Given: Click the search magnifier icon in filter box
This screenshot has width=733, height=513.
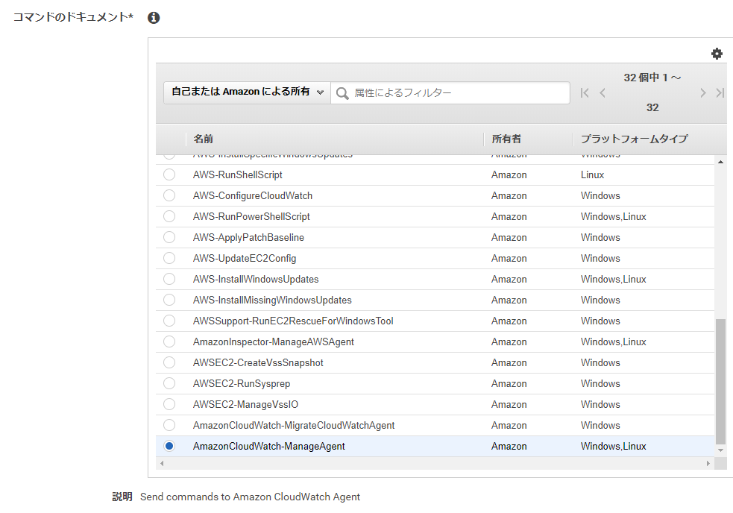Looking at the screenshot, I should tap(342, 93).
